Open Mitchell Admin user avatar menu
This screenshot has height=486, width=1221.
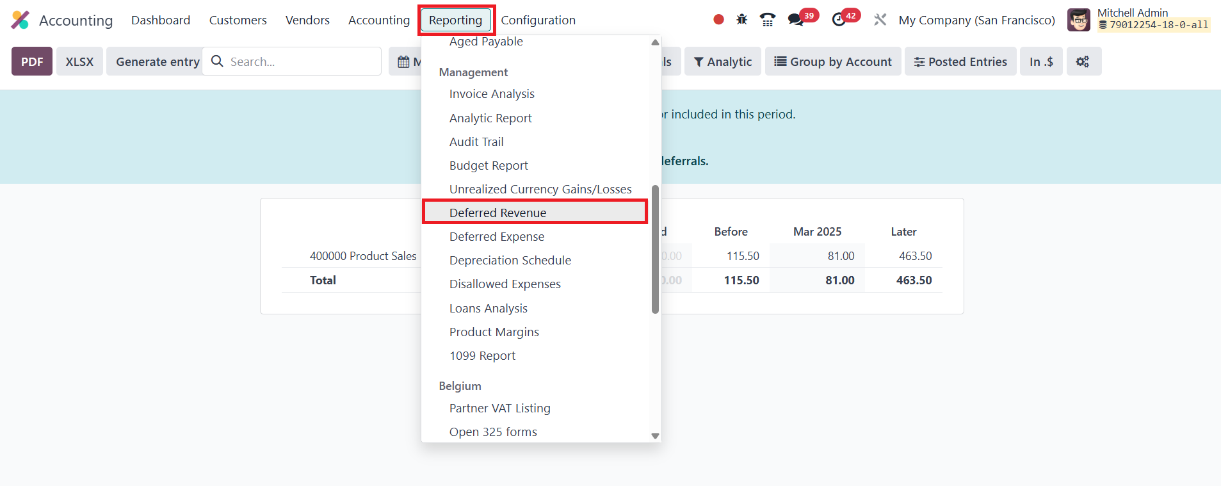click(1079, 20)
